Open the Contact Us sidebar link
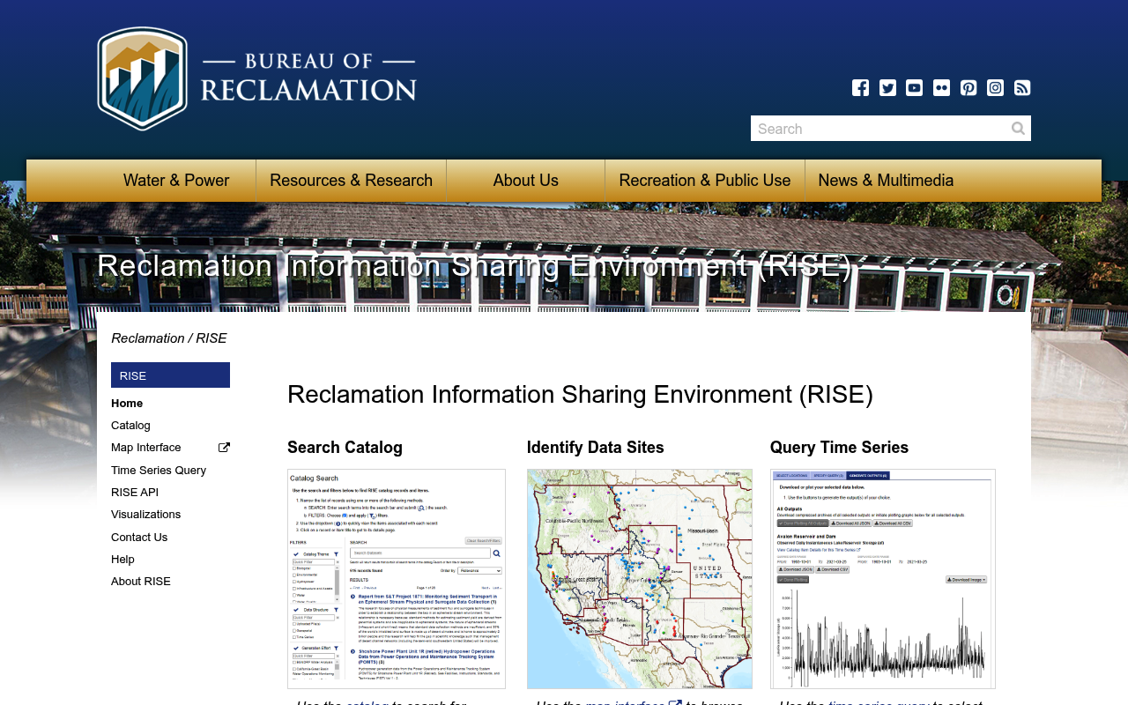Image resolution: width=1128 pixels, height=705 pixels. pos(139,538)
